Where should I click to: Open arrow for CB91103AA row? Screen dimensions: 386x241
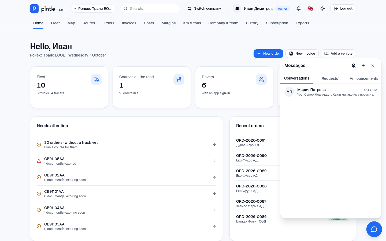(214, 226)
